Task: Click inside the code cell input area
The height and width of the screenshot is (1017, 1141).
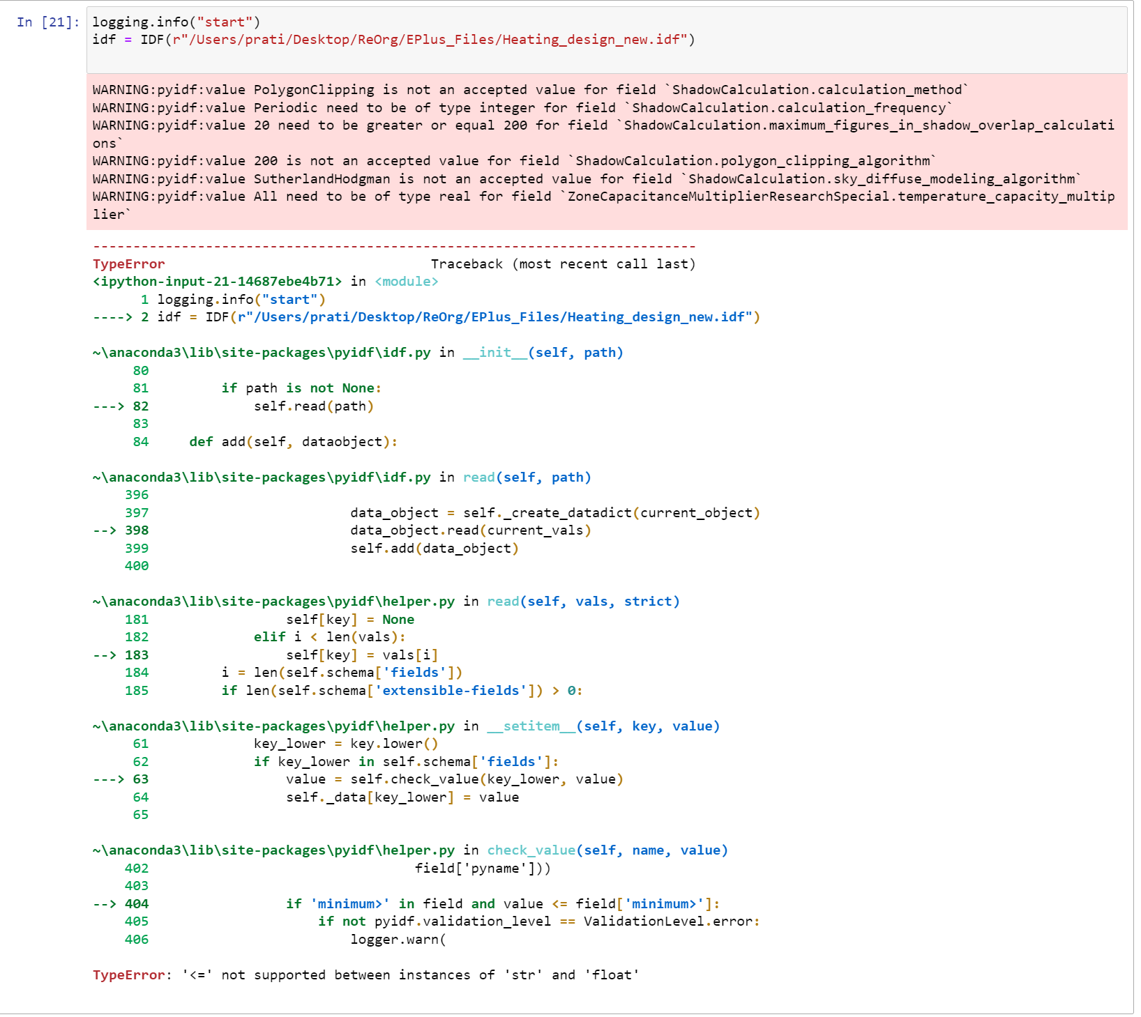Action: click(x=607, y=40)
